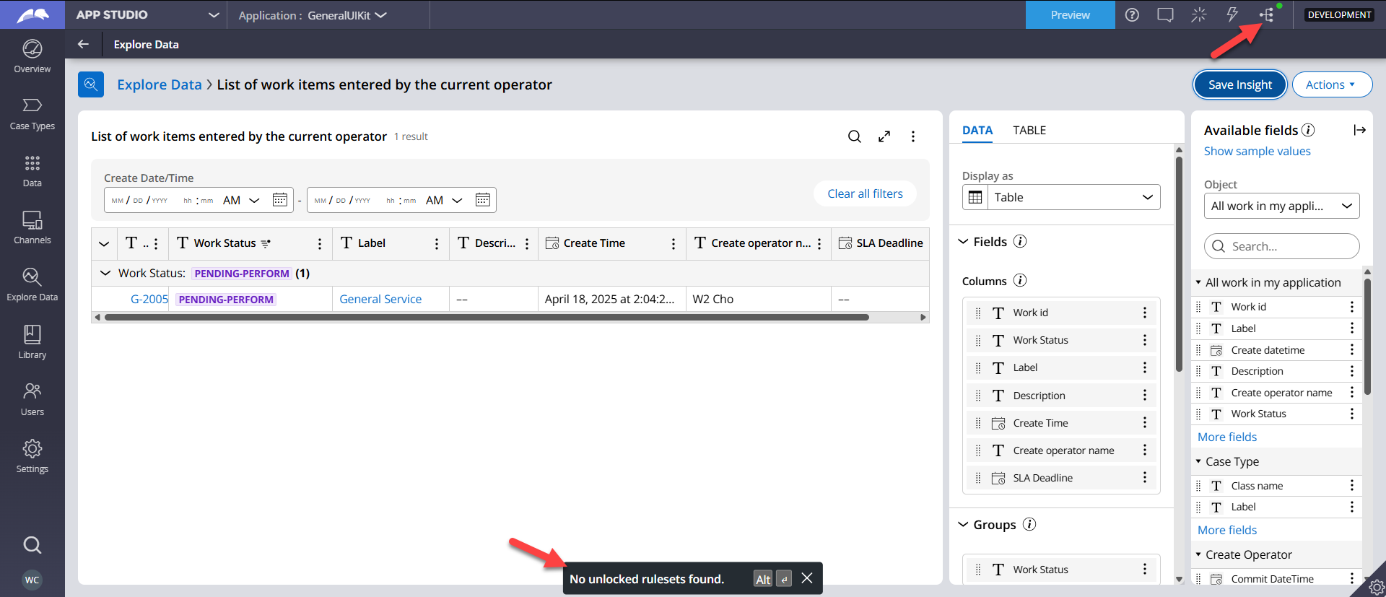Click the search magnifier in the results panel
Image resolution: width=1386 pixels, height=597 pixels.
coord(854,136)
